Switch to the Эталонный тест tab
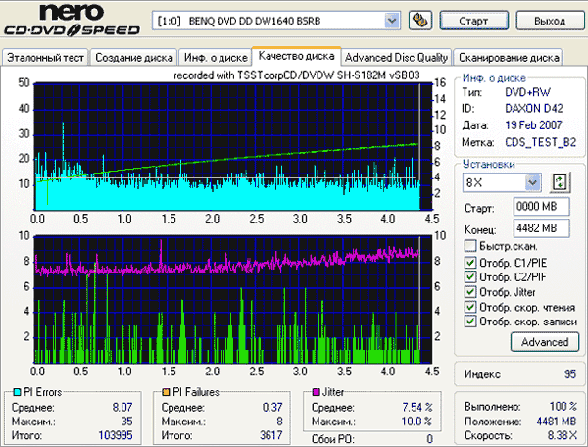Image resolution: width=588 pixels, height=447 pixels. [45, 57]
